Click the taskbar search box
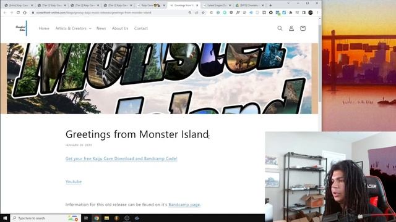396x222 pixels. coord(45,218)
